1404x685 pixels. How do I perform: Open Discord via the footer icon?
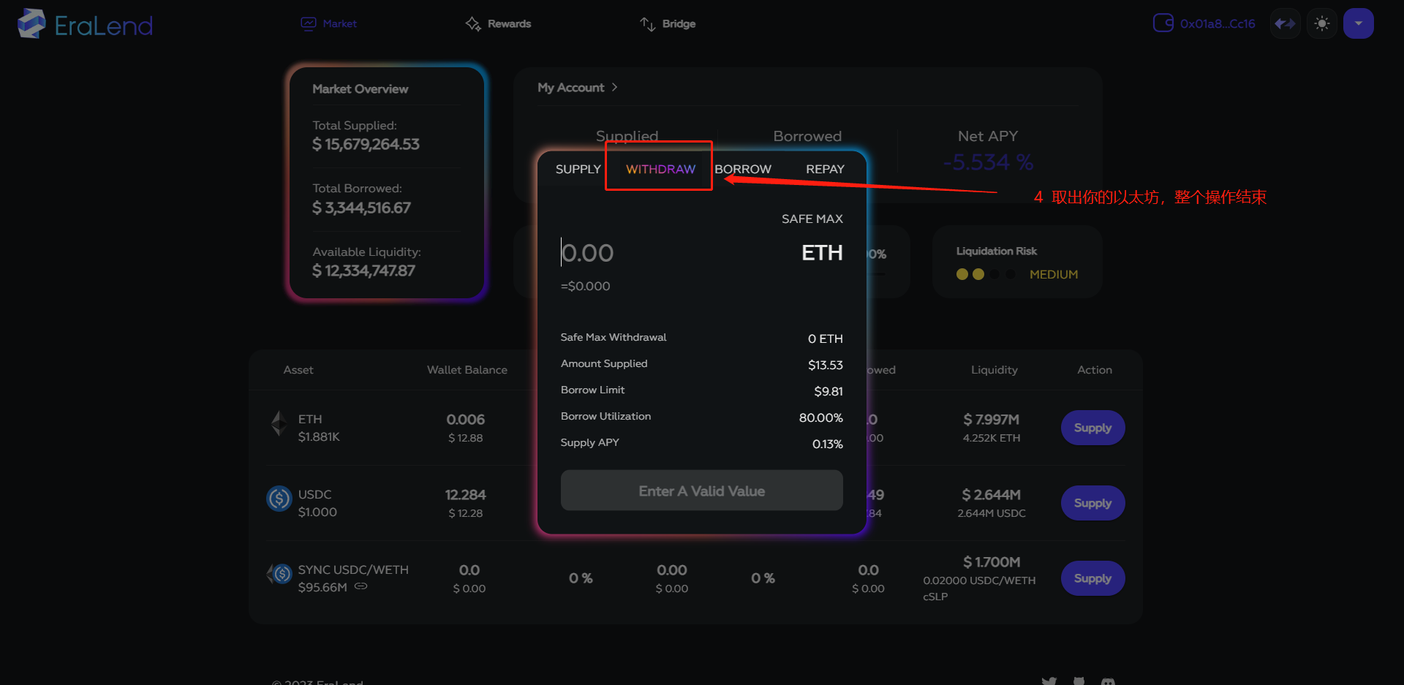pos(1109,682)
